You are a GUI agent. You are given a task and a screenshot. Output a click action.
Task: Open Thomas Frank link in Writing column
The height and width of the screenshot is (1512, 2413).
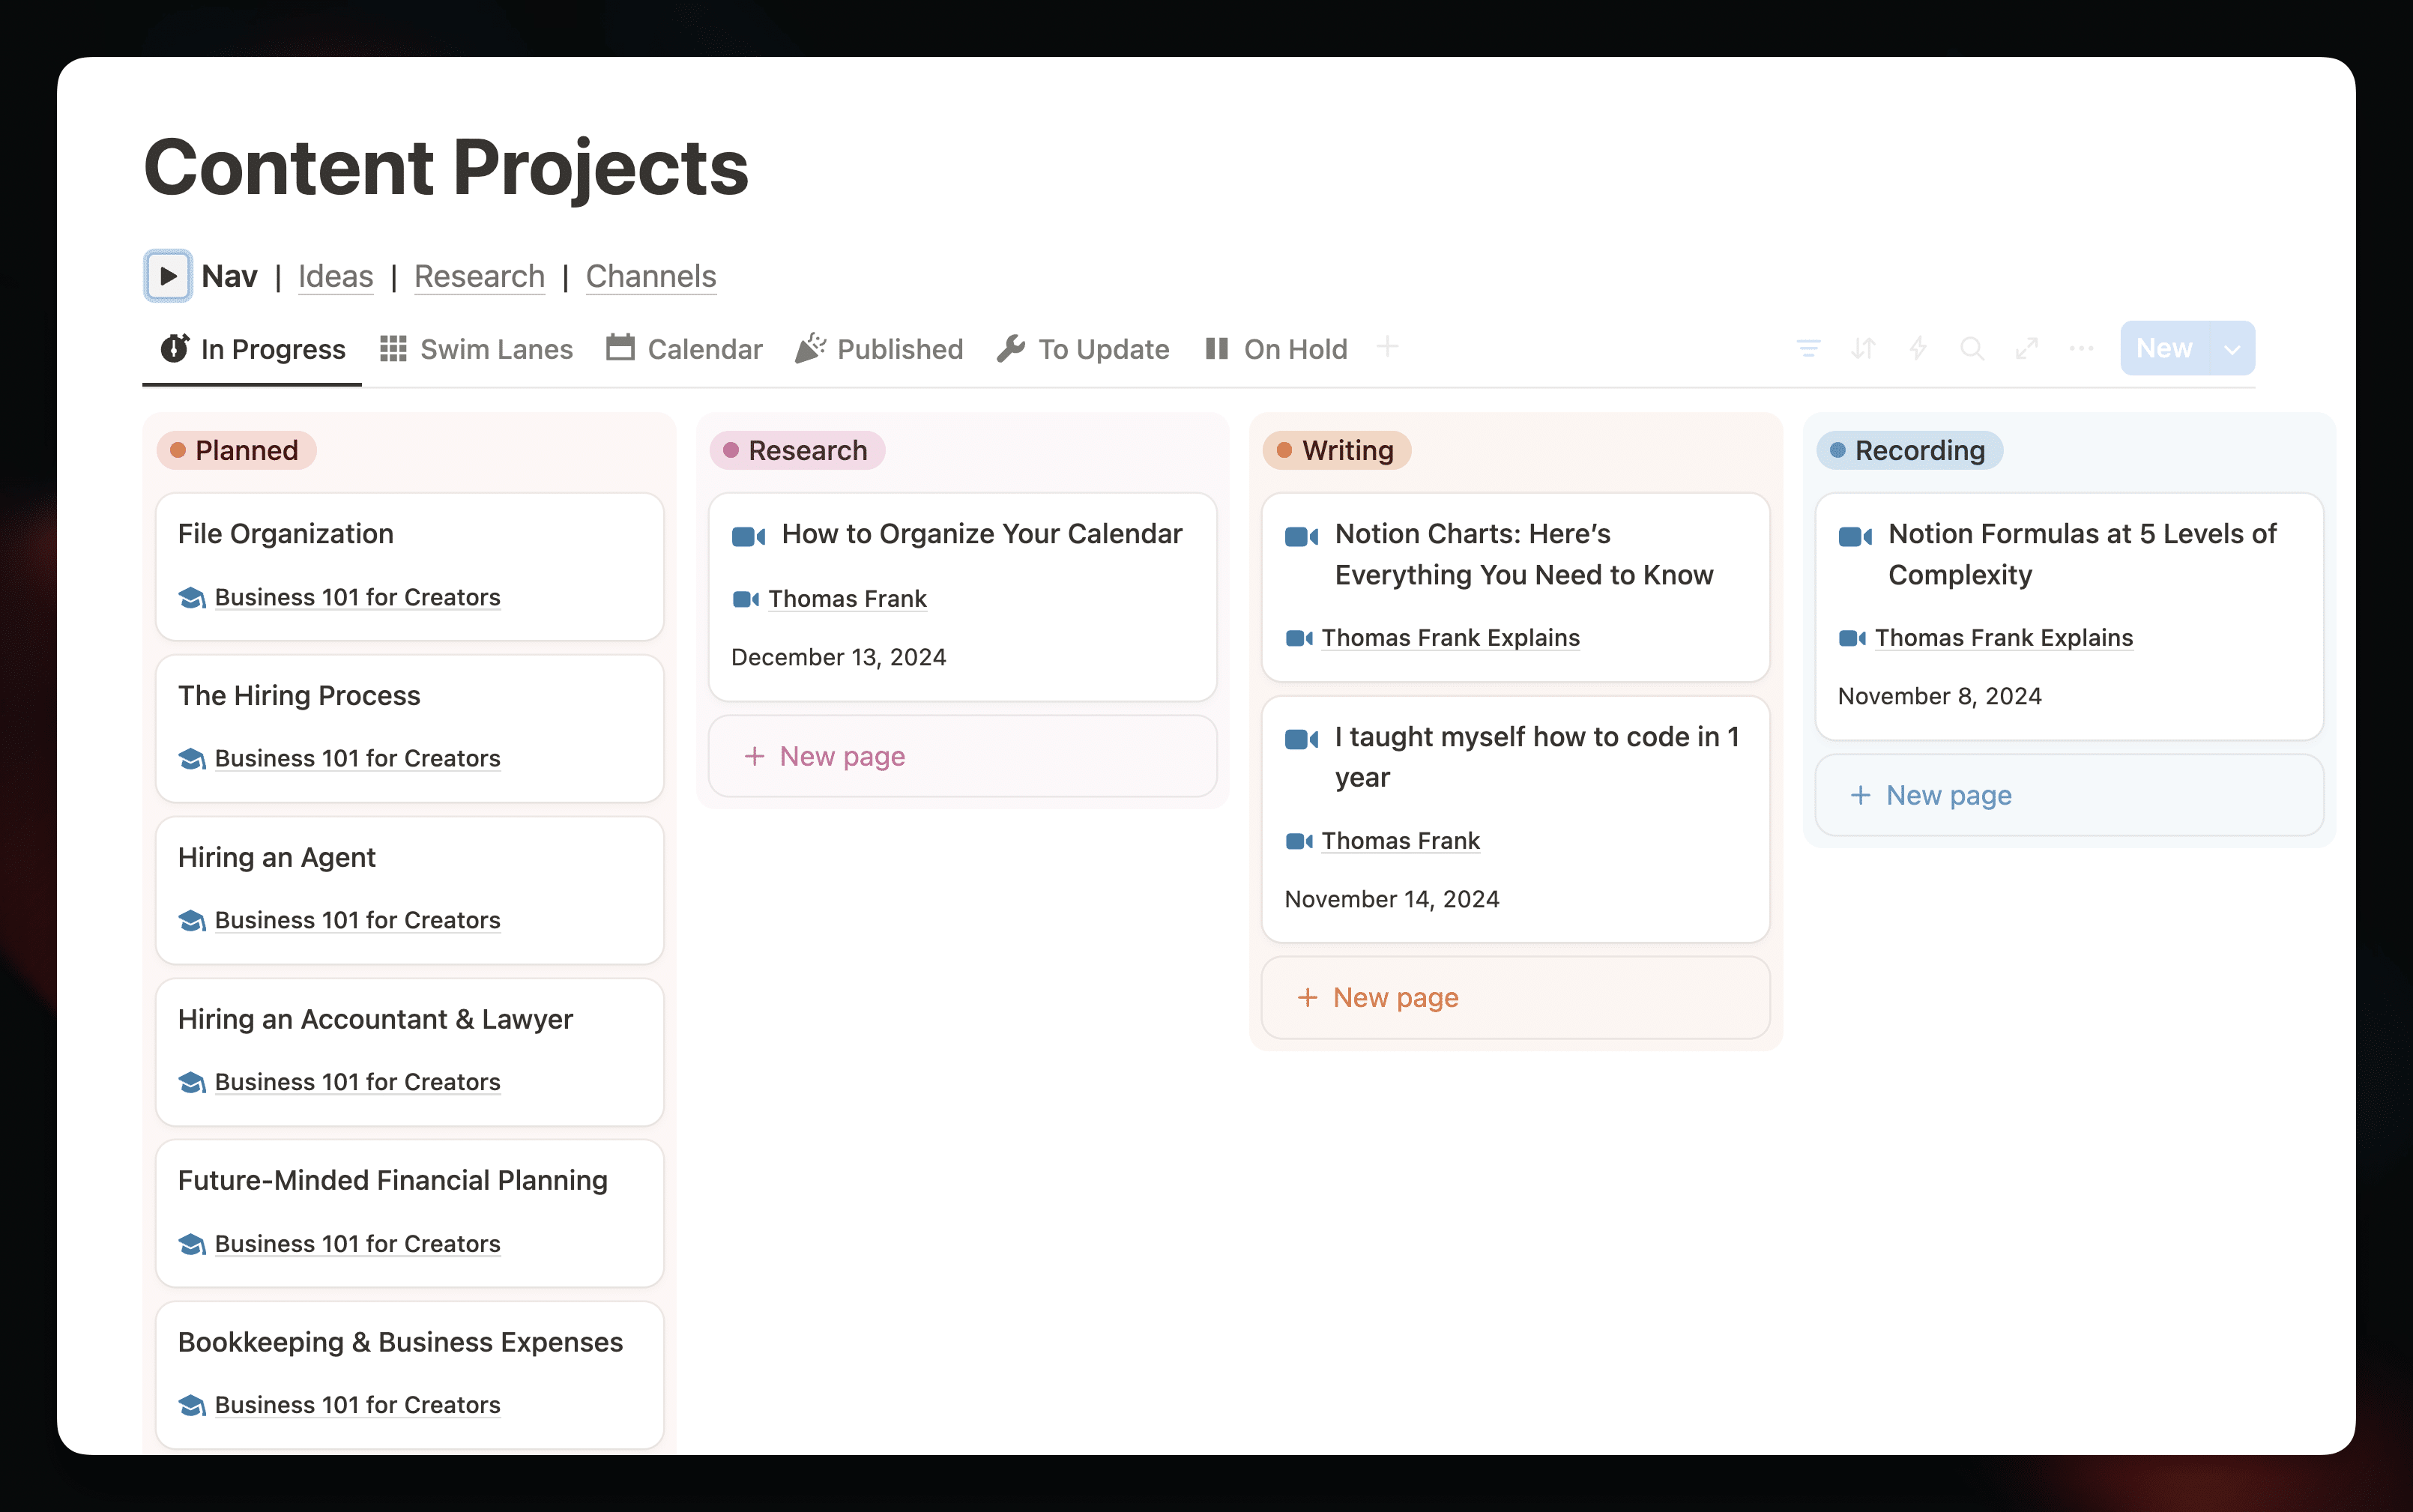coord(1400,841)
